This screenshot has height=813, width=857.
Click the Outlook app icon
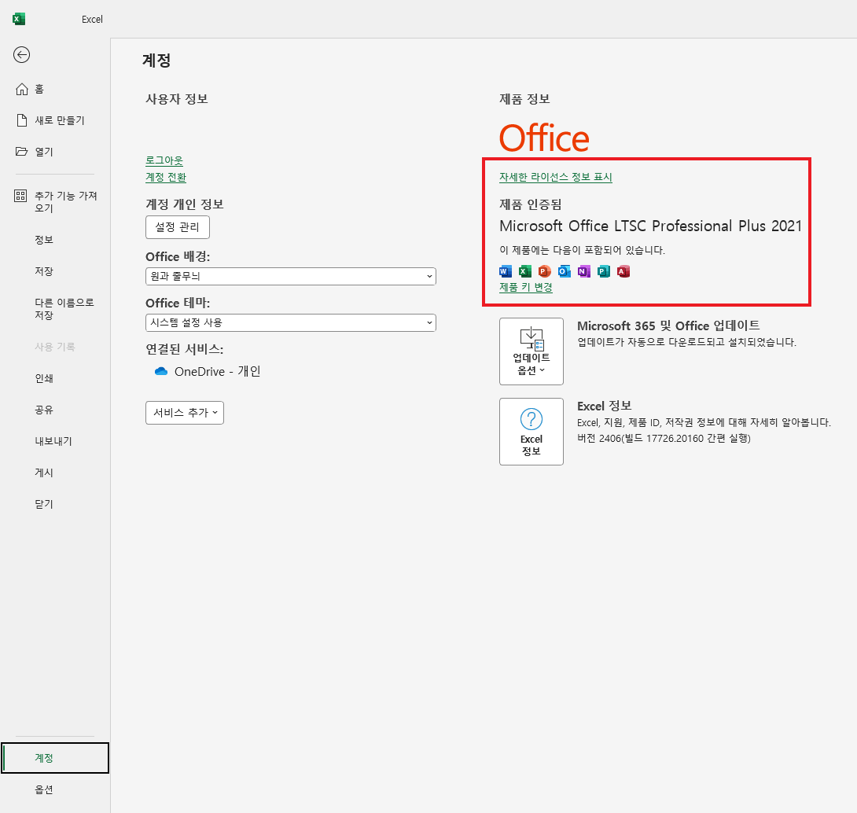click(565, 271)
